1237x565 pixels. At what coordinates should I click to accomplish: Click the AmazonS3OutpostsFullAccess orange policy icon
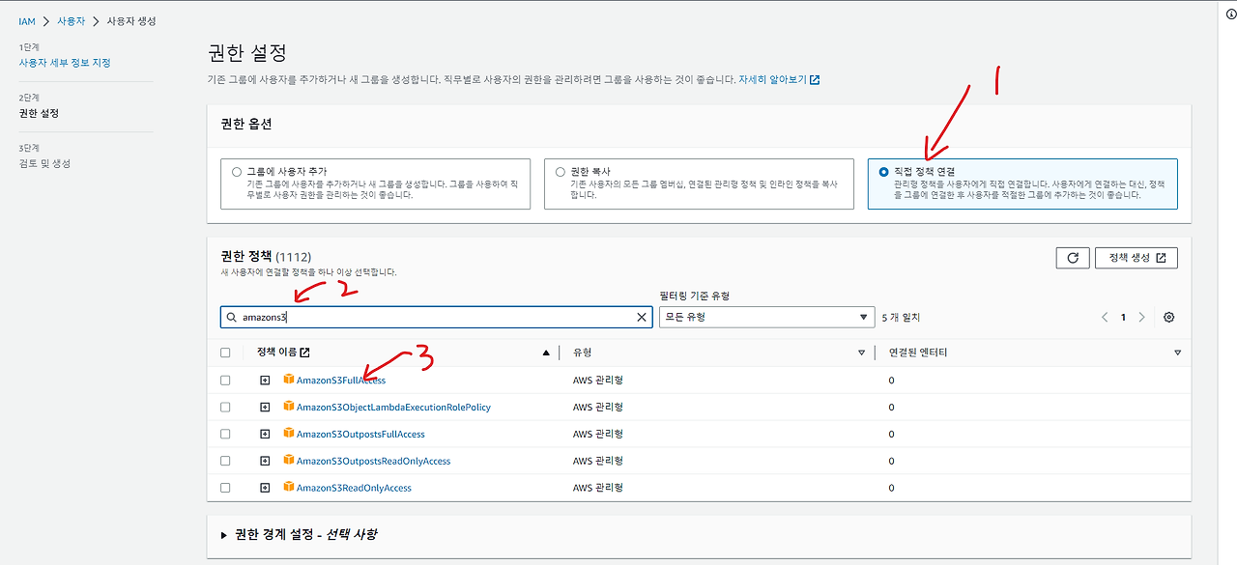pyautogui.click(x=288, y=434)
